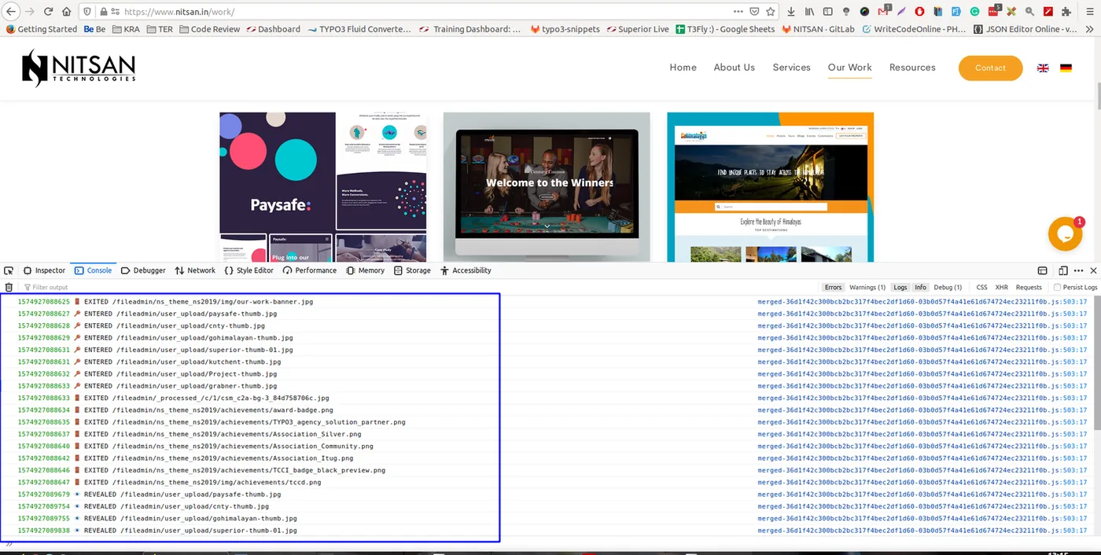Activate the element picker icon in devtools
The image size is (1101, 555).
coord(9,270)
